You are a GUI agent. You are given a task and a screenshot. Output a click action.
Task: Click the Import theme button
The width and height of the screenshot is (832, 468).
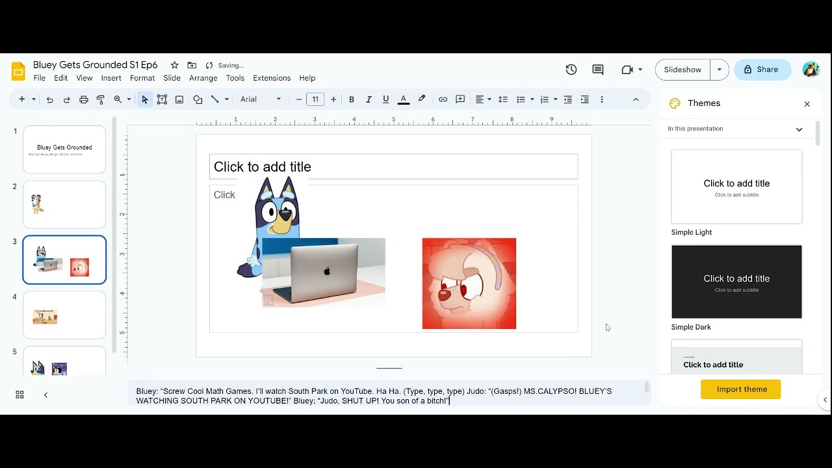pos(741,389)
